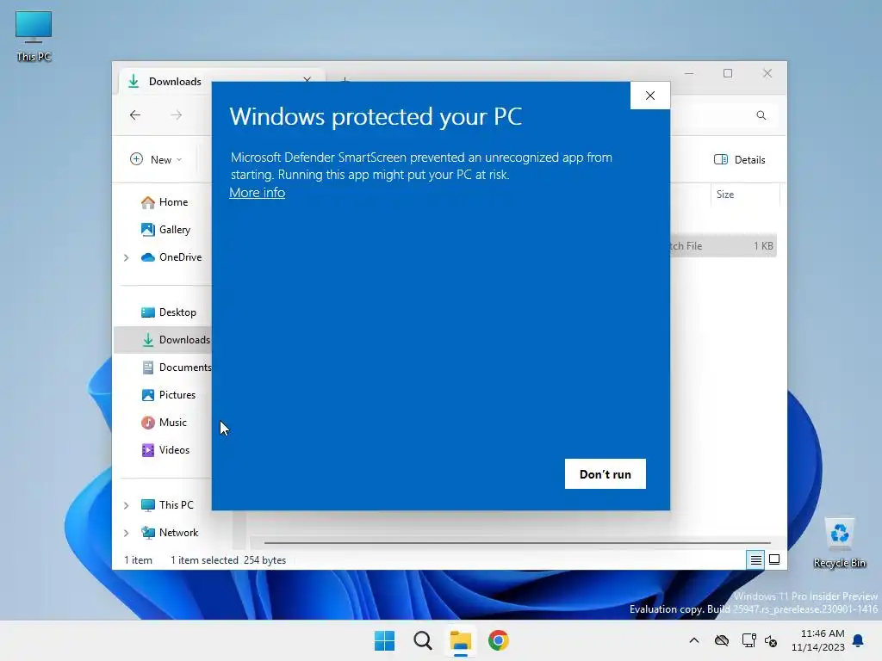Select the 1 KB file row
The height and width of the screenshot is (661, 882).
tap(723, 245)
